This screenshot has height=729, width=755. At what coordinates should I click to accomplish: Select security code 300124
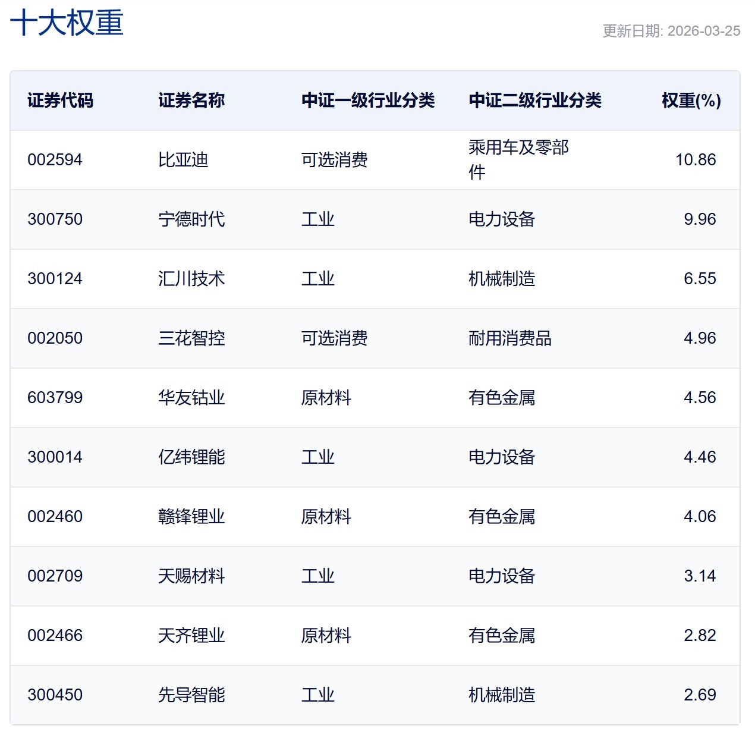coord(55,279)
